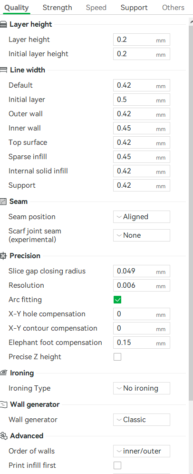Click the Seam section icon
Viewport: 193px width, 474px height.
[x=3, y=202]
